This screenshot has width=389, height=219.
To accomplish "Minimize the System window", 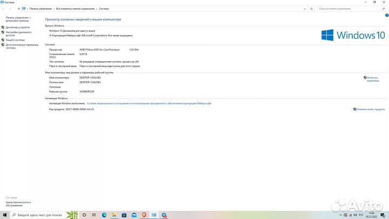I will click(365, 2).
